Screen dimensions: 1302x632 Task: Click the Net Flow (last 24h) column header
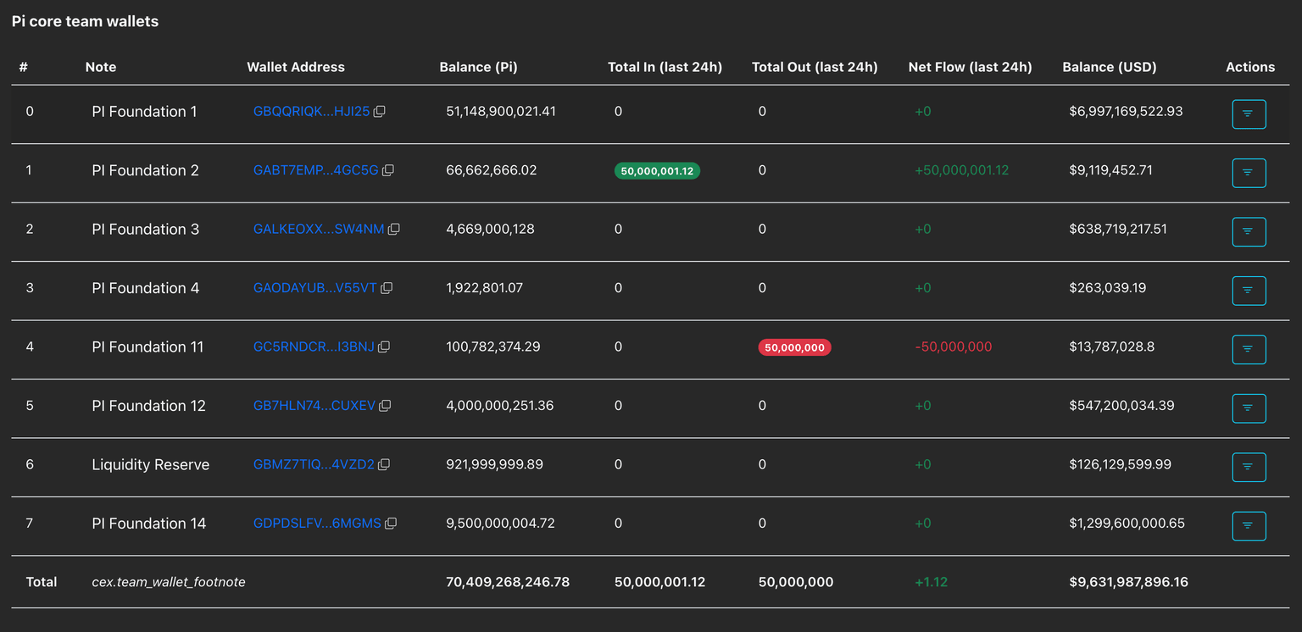pyautogui.click(x=970, y=67)
